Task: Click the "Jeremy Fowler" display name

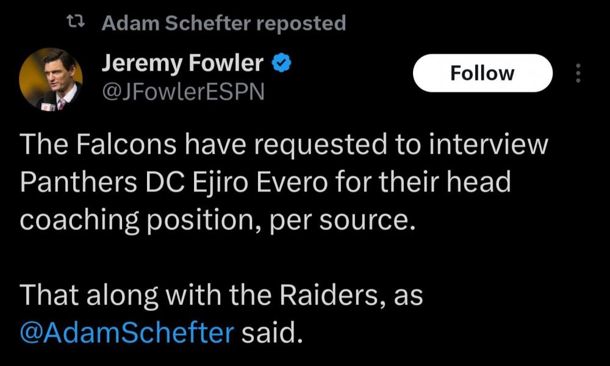Action: [182, 63]
